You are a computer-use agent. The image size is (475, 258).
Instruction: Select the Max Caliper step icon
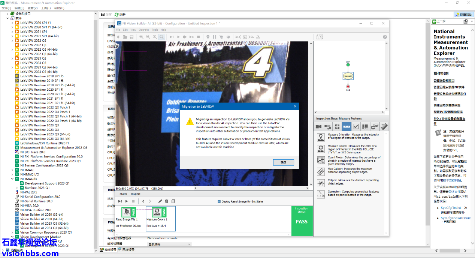(x=321, y=172)
